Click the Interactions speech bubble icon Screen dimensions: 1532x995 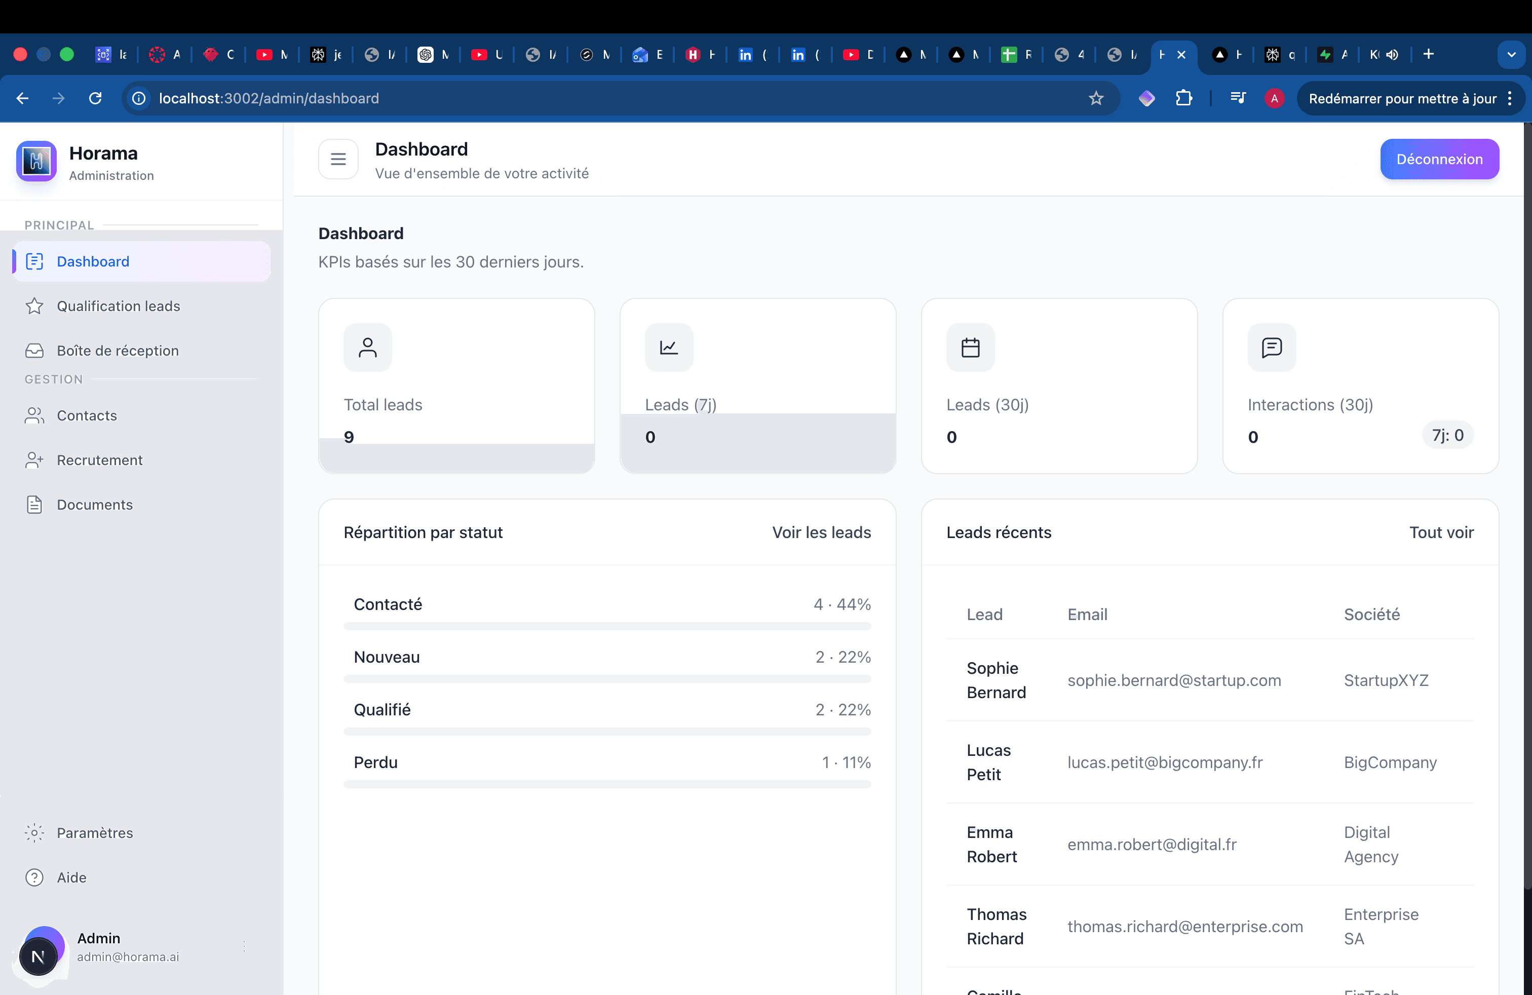[1271, 348]
